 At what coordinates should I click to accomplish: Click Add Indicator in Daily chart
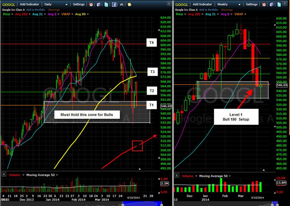[x=29, y=4]
